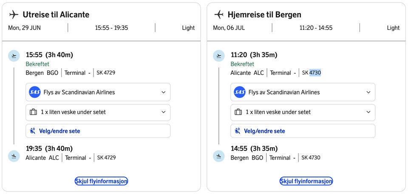
Task: Click the airplane icon beside Hjemreise til Bergen
Action: pyautogui.click(x=218, y=14)
